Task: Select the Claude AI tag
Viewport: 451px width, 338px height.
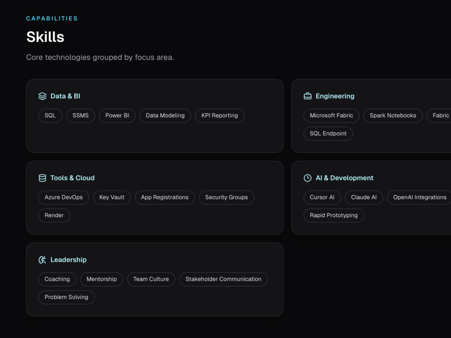Action: pos(364,197)
